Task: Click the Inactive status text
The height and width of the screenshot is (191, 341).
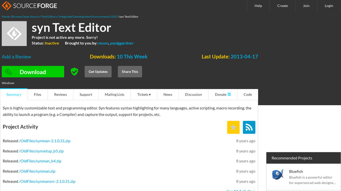Action: [x=52, y=43]
